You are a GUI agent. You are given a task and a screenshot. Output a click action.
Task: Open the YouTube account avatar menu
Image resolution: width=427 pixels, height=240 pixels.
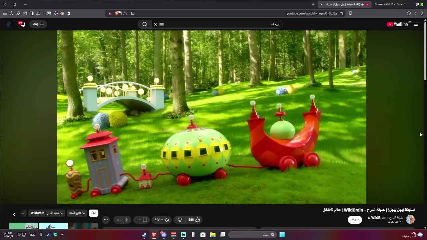tap(10, 24)
